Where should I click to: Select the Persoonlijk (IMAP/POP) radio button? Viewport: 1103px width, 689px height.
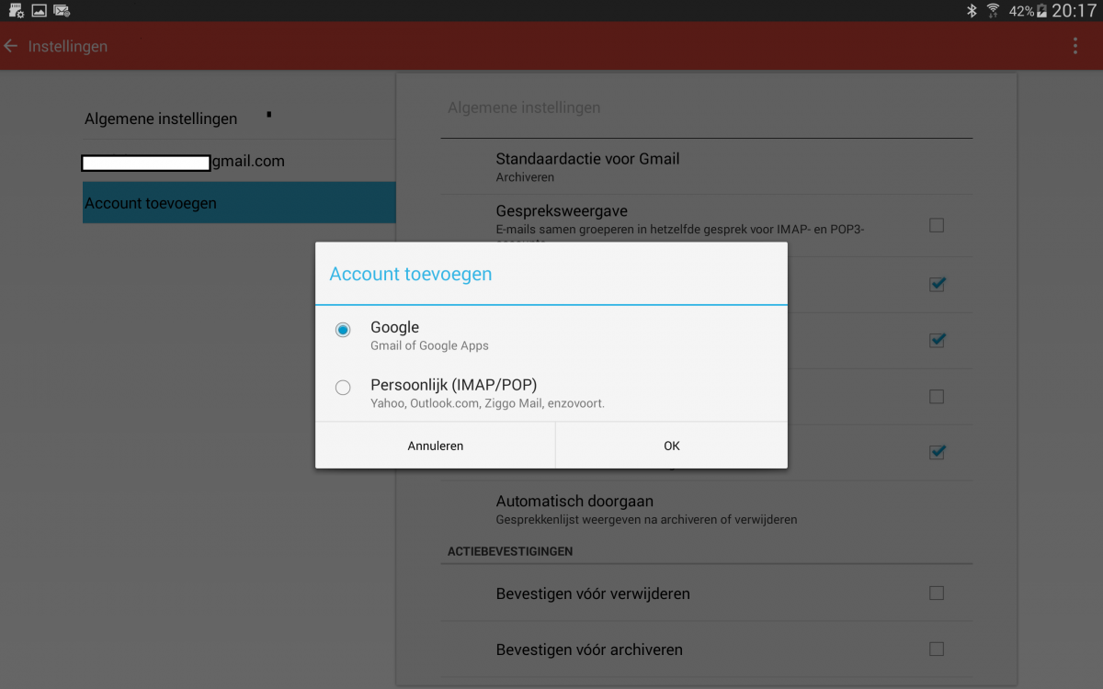pos(343,388)
